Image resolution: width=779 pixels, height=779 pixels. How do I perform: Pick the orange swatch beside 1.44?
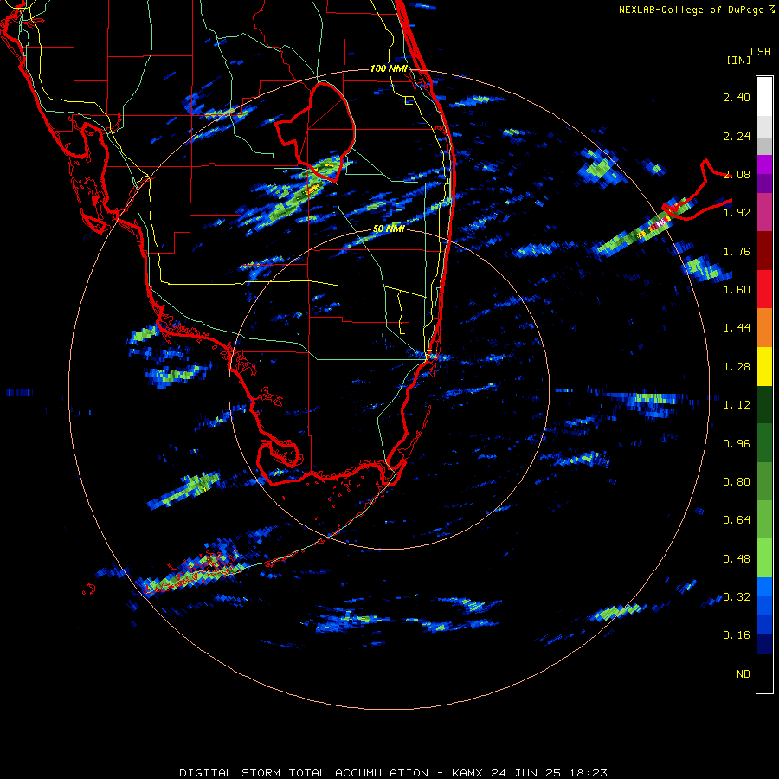click(764, 328)
